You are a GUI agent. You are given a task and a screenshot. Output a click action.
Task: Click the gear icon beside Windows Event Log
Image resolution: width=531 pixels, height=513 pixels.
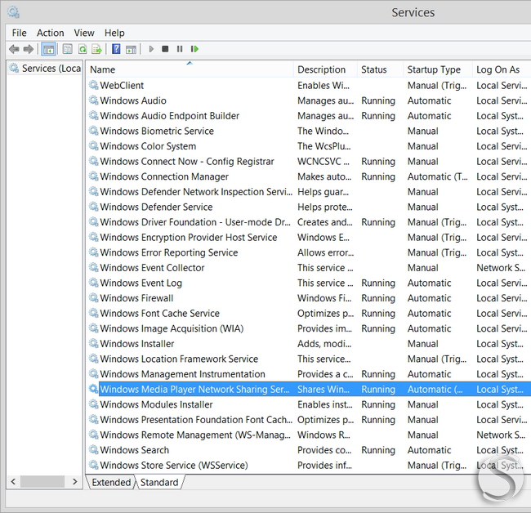coord(93,283)
